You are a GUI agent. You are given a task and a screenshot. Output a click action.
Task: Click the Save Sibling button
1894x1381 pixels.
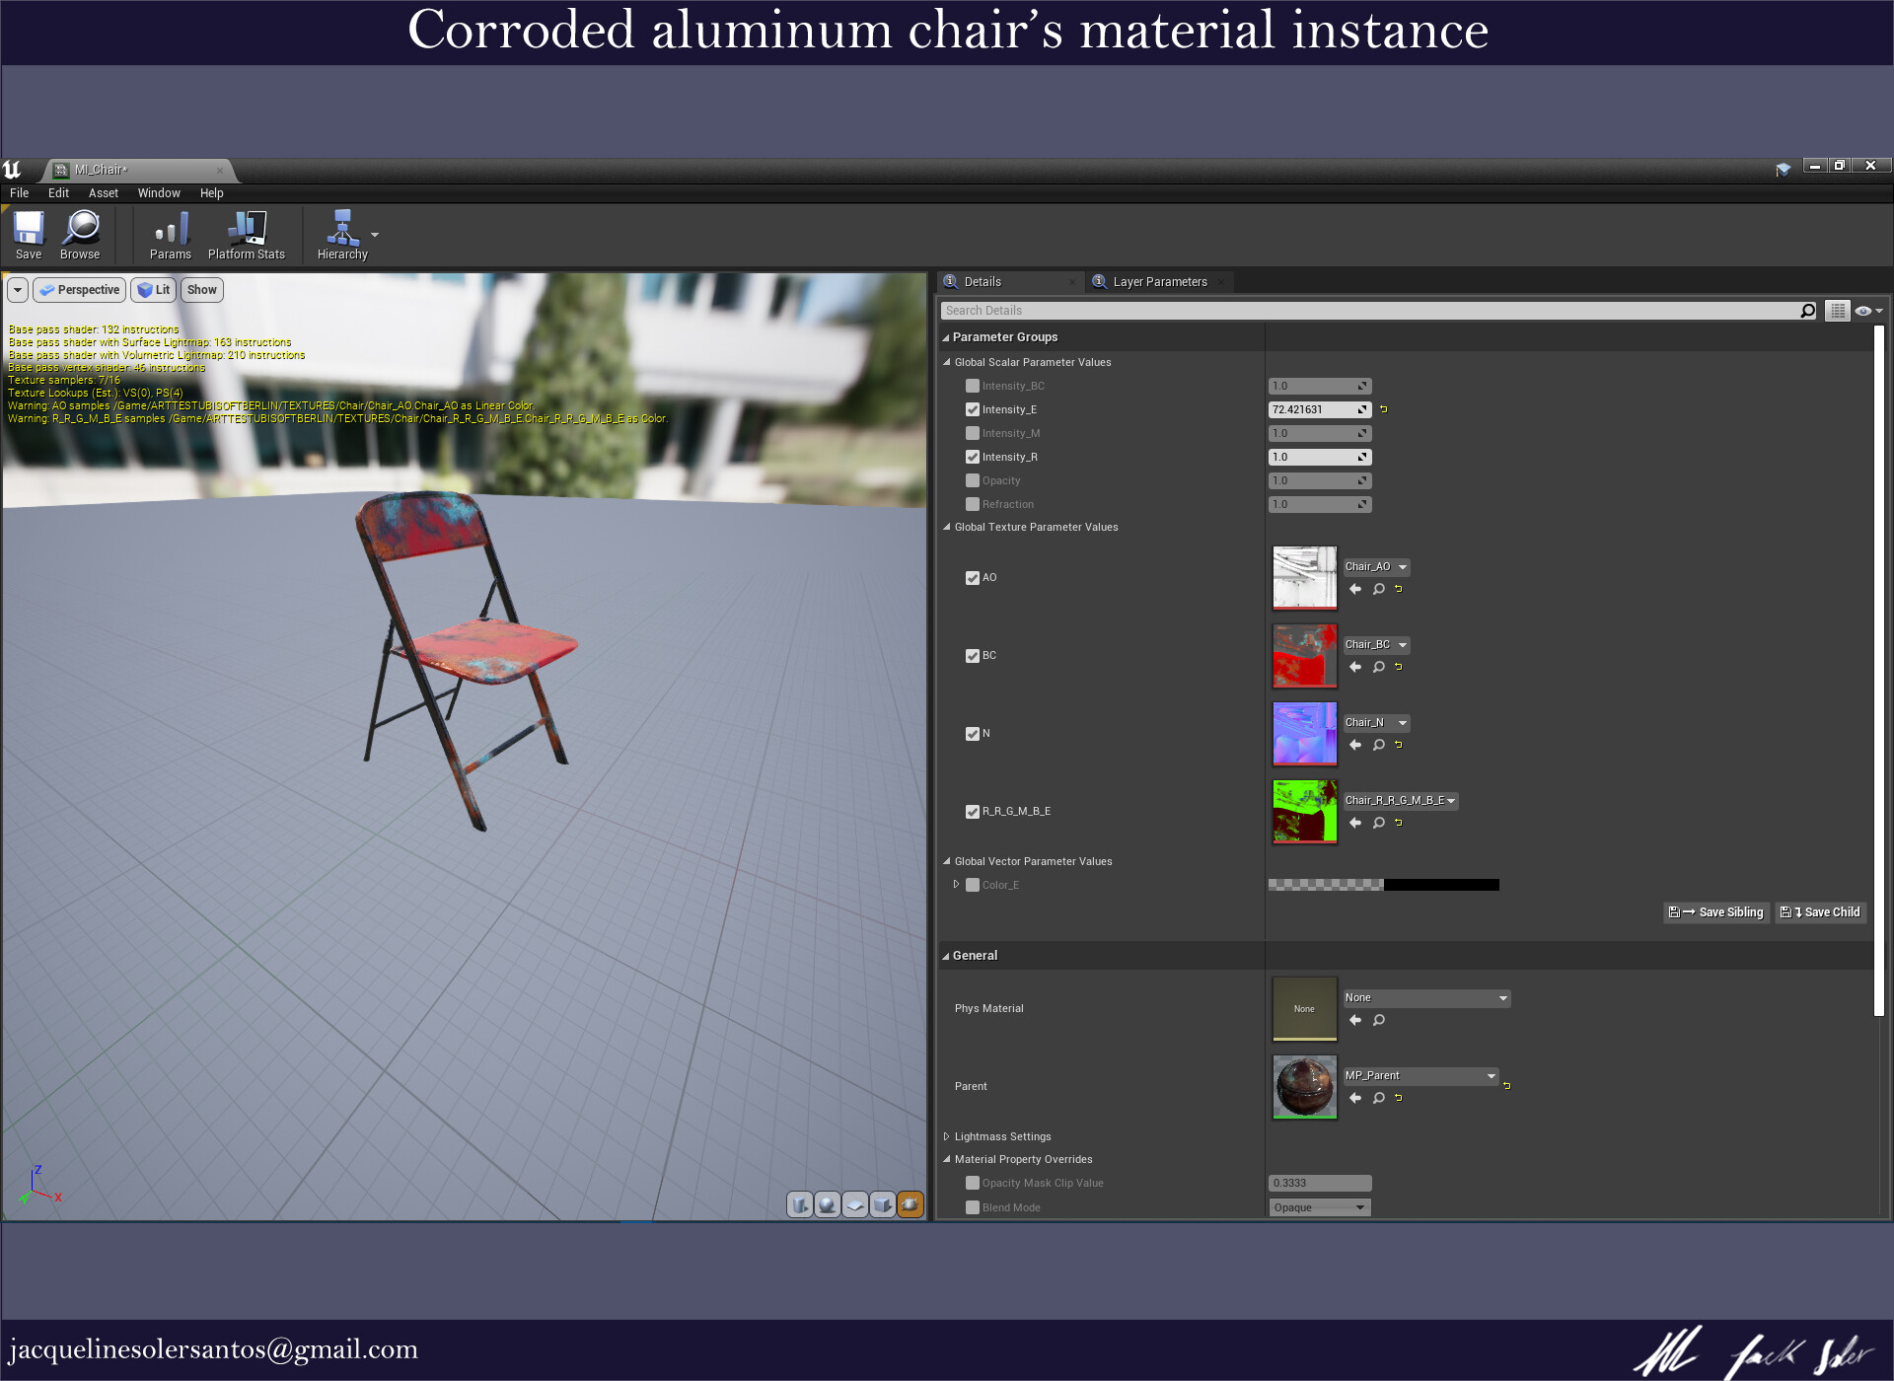coord(1715,911)
